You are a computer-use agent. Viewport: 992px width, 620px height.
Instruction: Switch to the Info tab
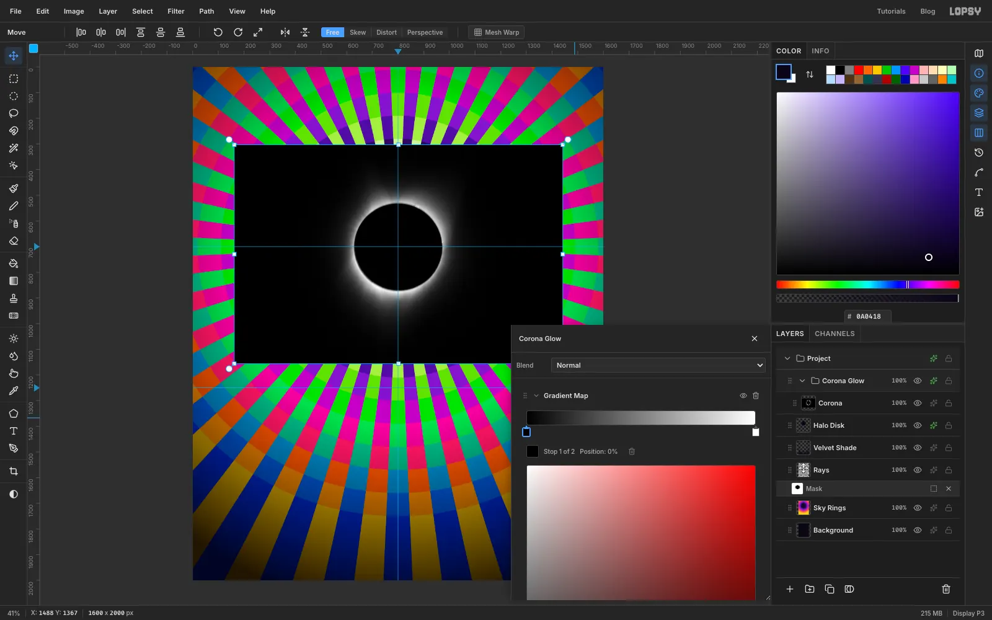(820, 51)
